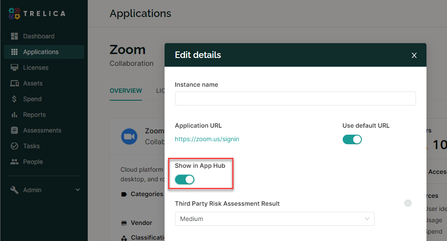Open Assessments from sidebar
Screen dimensions: 447x241
[x=42, y=130]
